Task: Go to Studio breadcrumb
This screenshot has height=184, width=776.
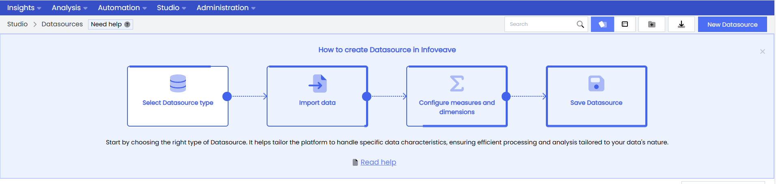Action: 17,24
